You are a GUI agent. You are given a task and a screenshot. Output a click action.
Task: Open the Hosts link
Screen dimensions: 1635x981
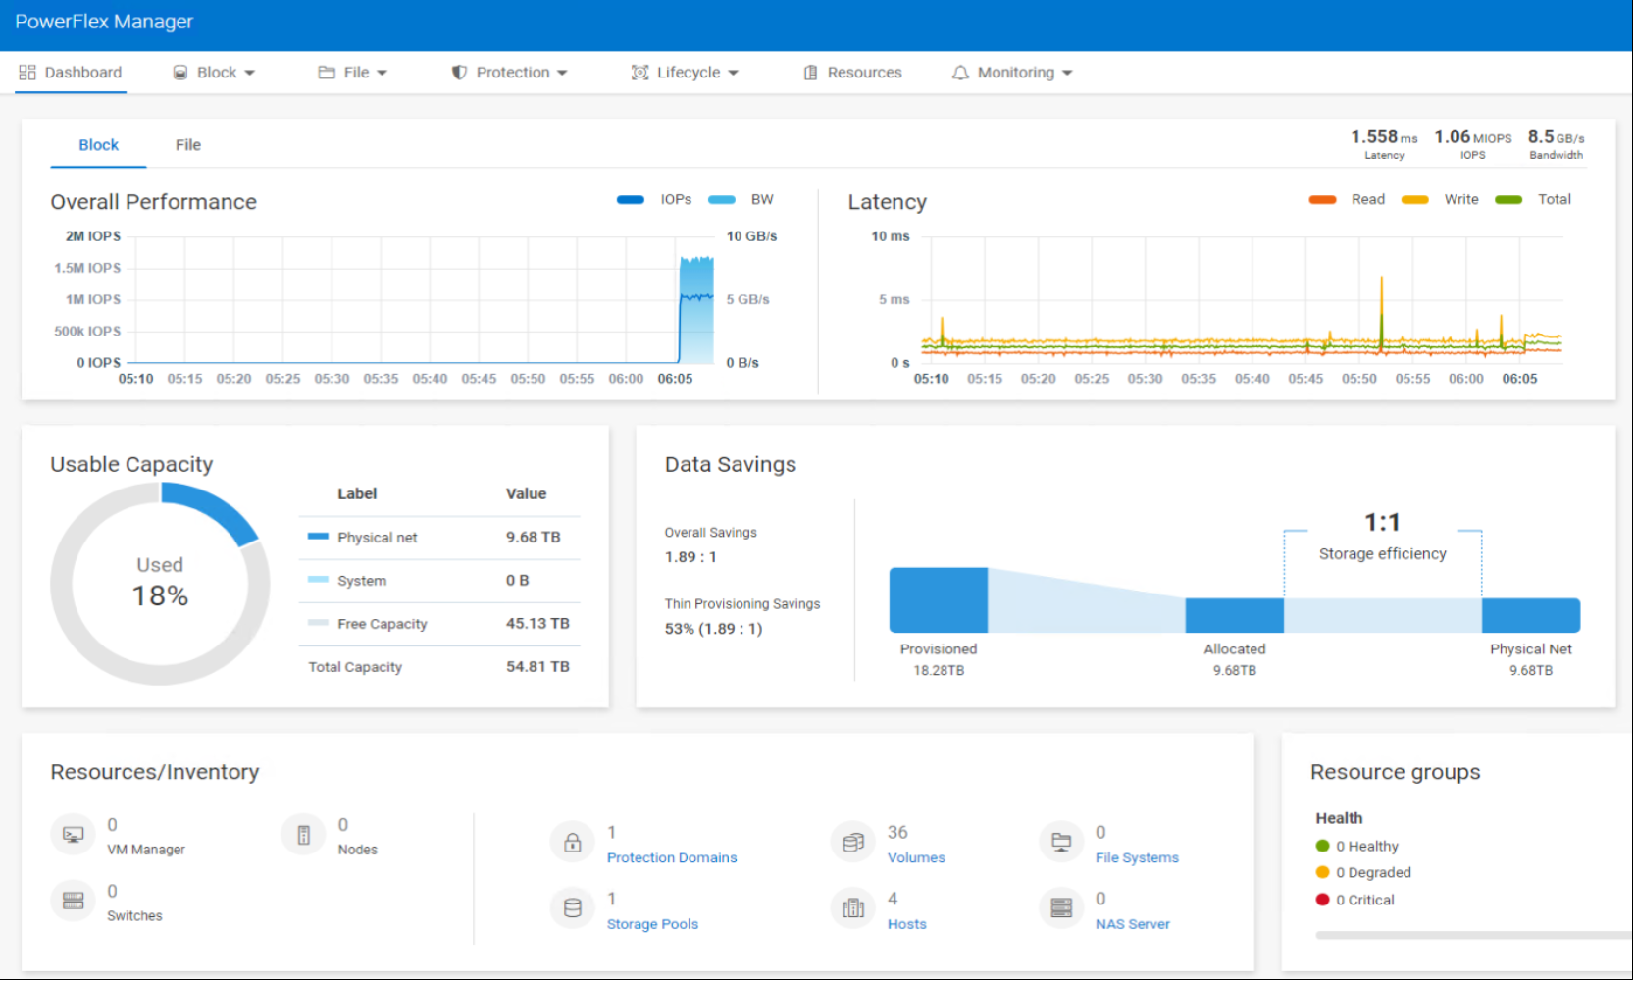[907, 925]
